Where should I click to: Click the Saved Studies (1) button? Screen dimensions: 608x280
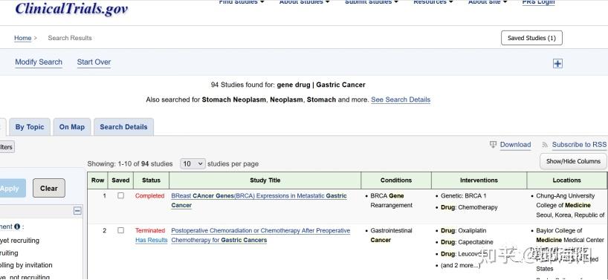pyautogui.click(x=531, y=38)
